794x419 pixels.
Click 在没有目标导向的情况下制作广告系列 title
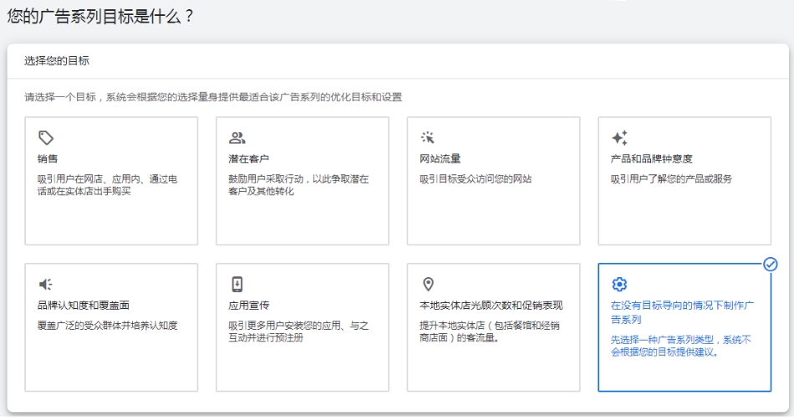coord(682,312)
